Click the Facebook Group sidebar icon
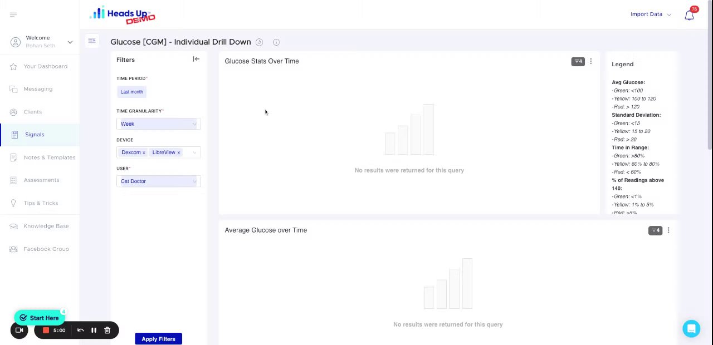Screen dimensions: 713x345 pos(13,249)
